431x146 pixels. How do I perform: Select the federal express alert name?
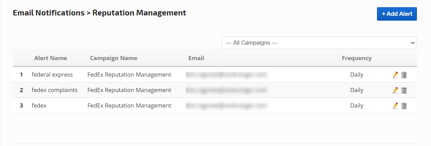tap(52, 75)
